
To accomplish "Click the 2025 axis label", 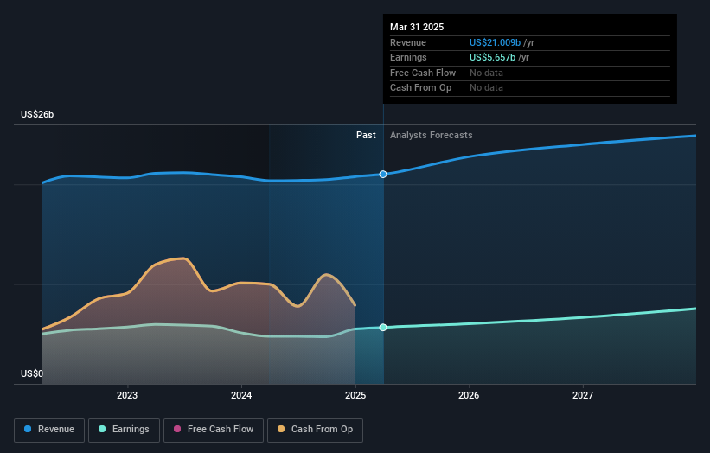I will pos(355,396).
